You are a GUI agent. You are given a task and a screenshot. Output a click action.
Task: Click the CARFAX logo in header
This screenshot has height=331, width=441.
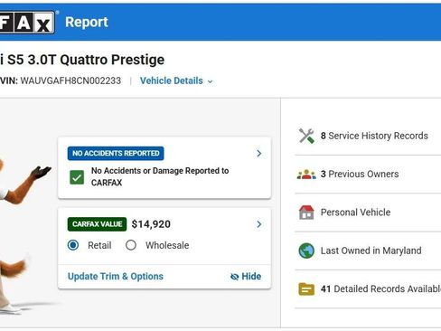pos(27,22)
